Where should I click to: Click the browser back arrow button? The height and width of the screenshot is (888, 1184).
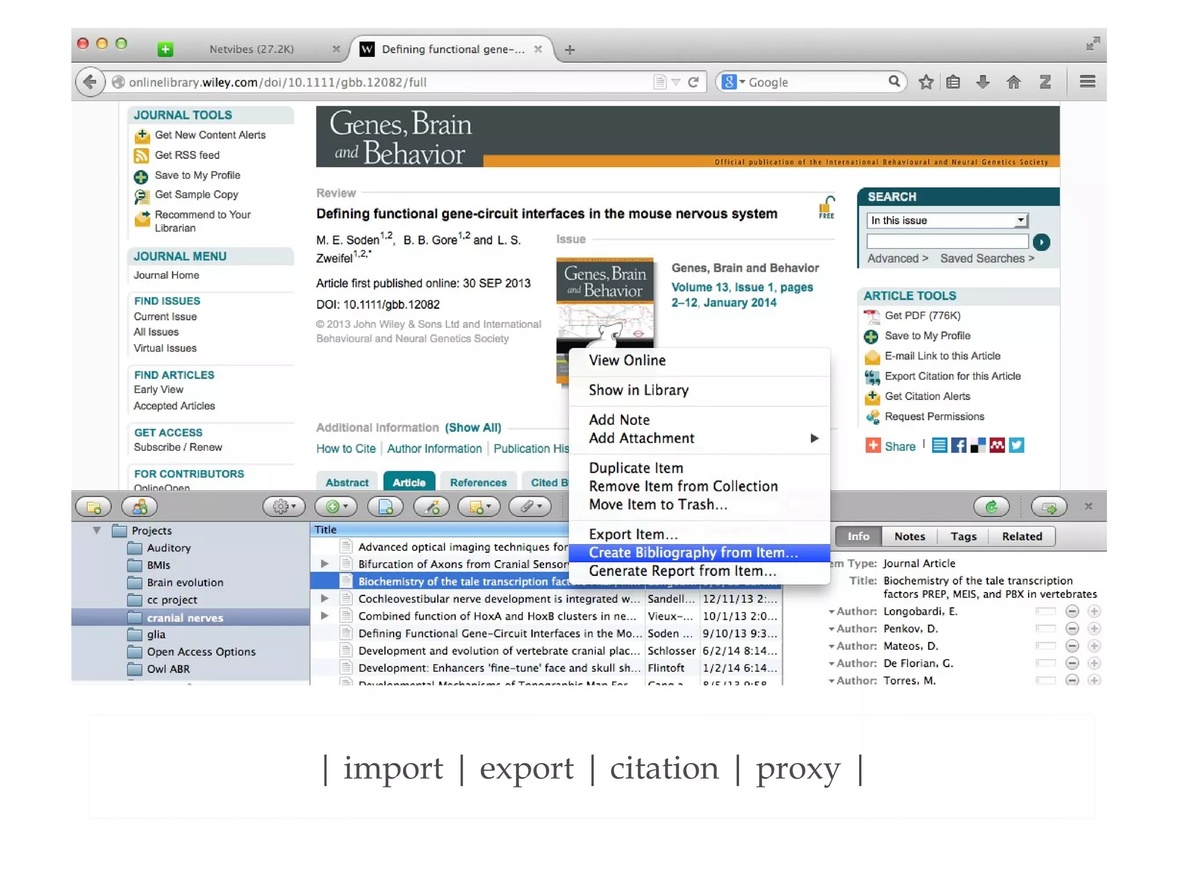[x=90, y=82]
